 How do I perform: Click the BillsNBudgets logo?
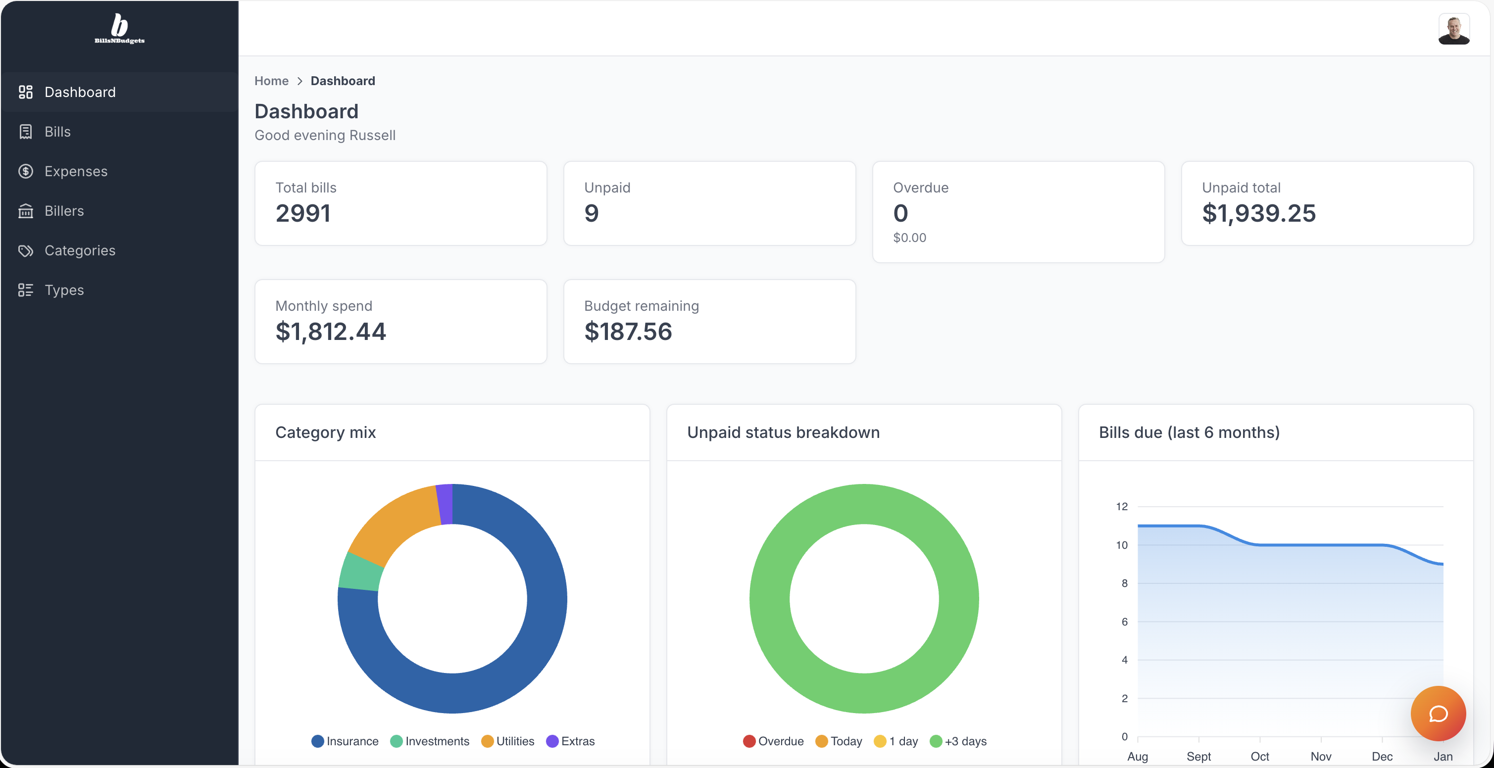pos(119,28)
